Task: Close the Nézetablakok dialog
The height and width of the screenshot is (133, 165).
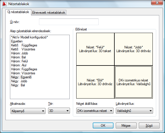Action: [157, 3]
